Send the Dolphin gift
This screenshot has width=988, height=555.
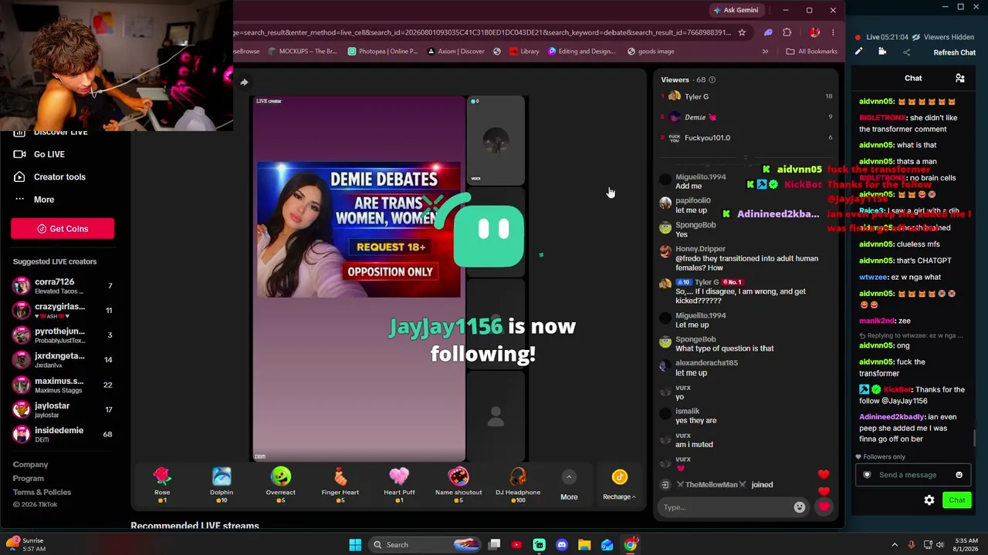(x=222, y=485)
